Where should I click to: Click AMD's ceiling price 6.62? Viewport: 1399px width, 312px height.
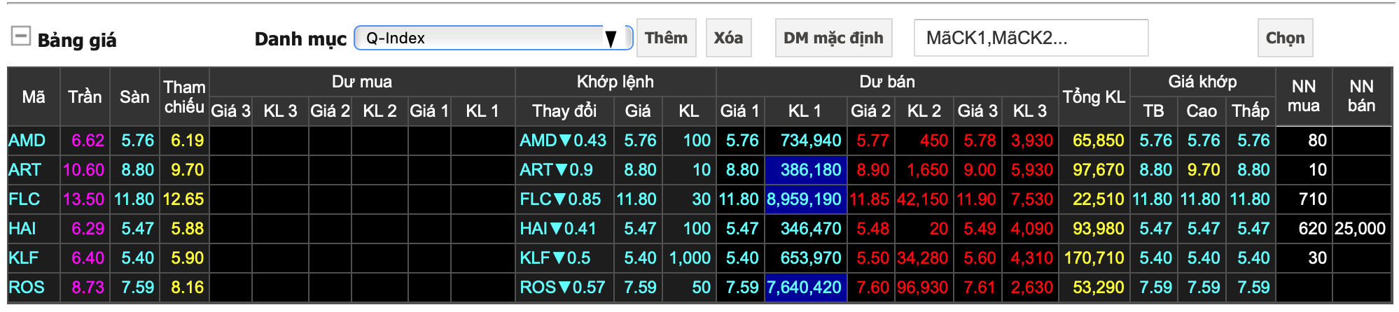[88, 141]
